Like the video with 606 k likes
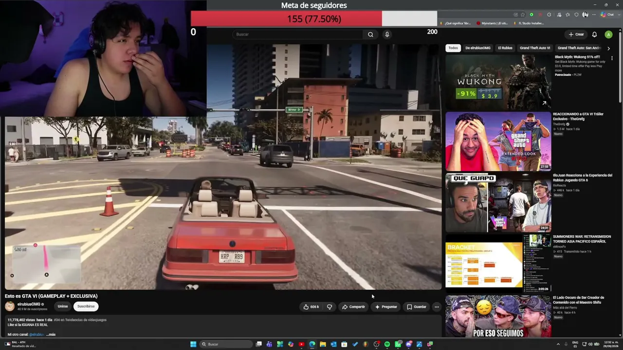 pyautogui.click(x=311, y=307)
